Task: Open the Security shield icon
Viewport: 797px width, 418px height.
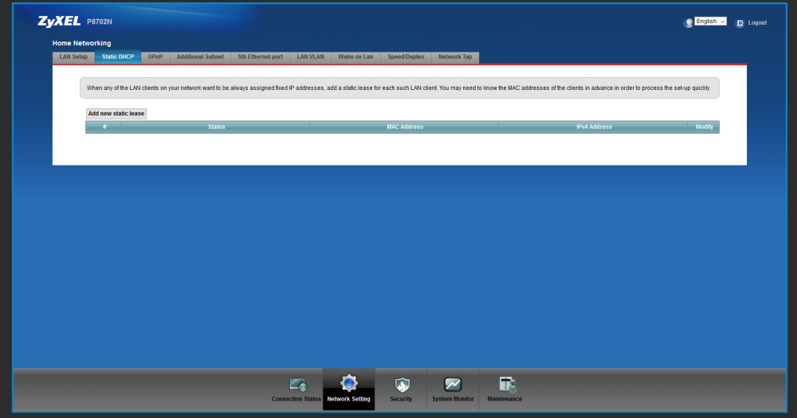Action: 402,385
